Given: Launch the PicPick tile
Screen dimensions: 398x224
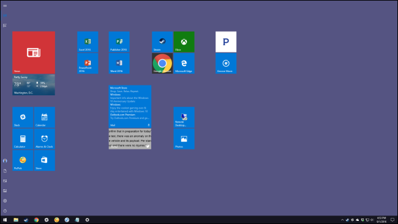Looking at the screenshot, I should point(23,160).
